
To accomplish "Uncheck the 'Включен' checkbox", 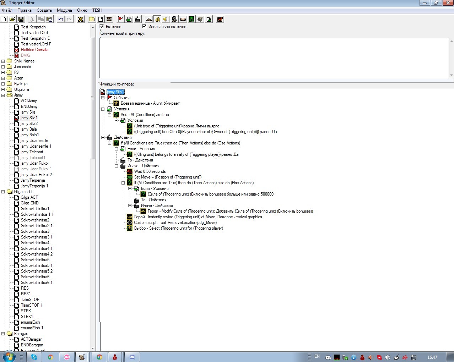I will pyautogui.click(x=102, y=27).
